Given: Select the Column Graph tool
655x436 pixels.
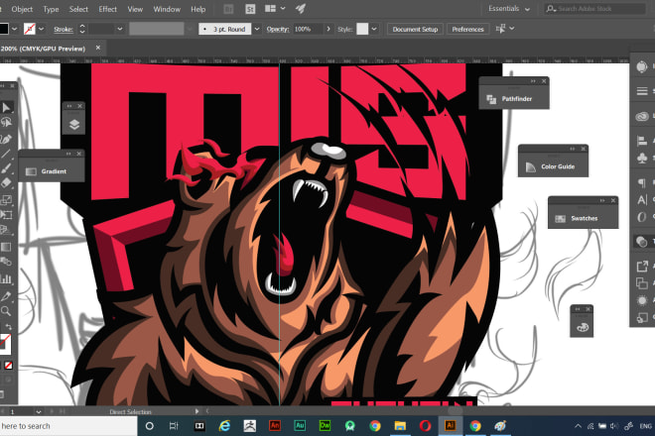Looking at the screenshot, I should 6,278.
